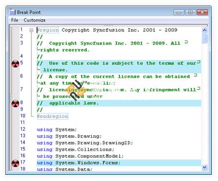Maximize the Break Point window

coord(190,12)
